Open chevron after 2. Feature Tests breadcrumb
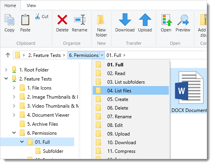Viewport: 213px width, 165px height. [x=64, y=55]
